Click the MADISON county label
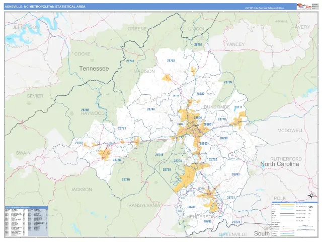Image resolution: width=322 pixels, height=242 pixels. click(x=144, y=72)
